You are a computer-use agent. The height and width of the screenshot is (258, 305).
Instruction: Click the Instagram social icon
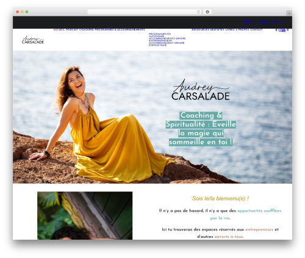tap(280, 30)
